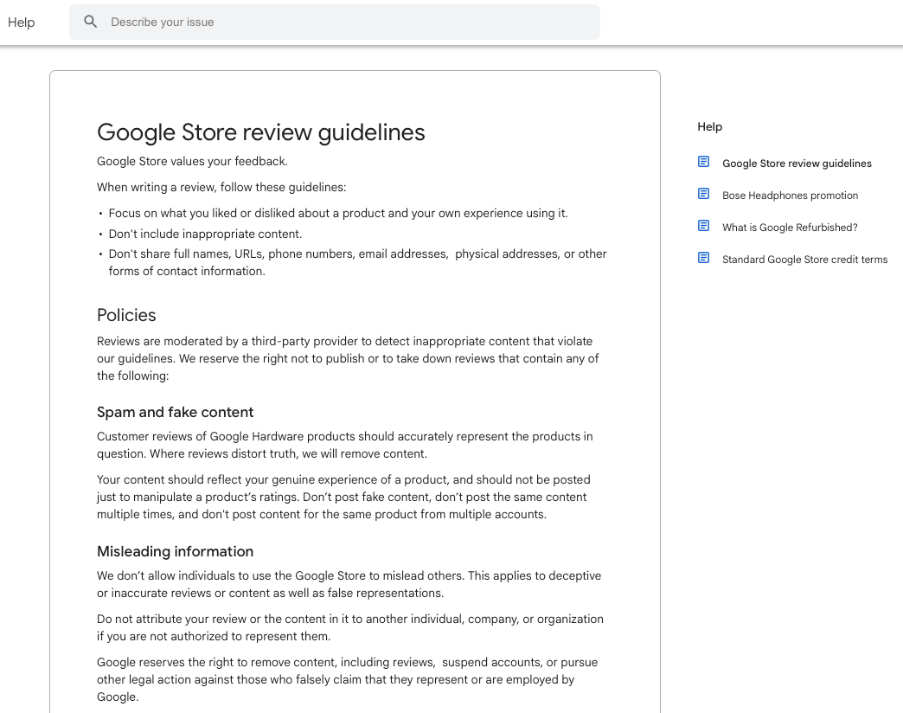Click the paragraph starting Reviews are moderated by

point(348,358)
